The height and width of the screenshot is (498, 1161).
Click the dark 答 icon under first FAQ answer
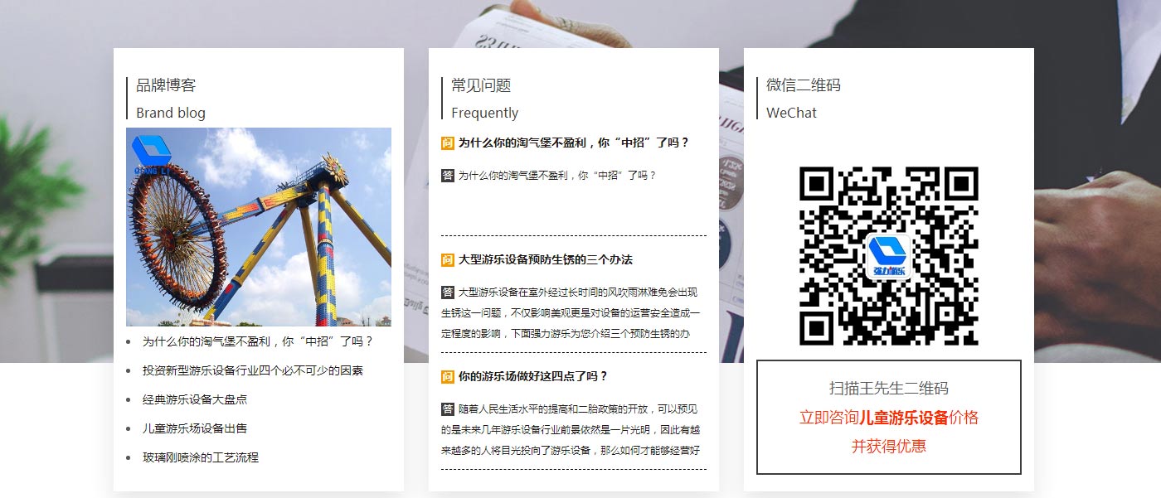click(446, 175)
